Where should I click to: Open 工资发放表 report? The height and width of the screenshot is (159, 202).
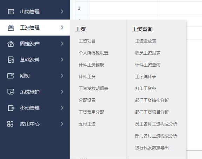(x=146, y=41)
